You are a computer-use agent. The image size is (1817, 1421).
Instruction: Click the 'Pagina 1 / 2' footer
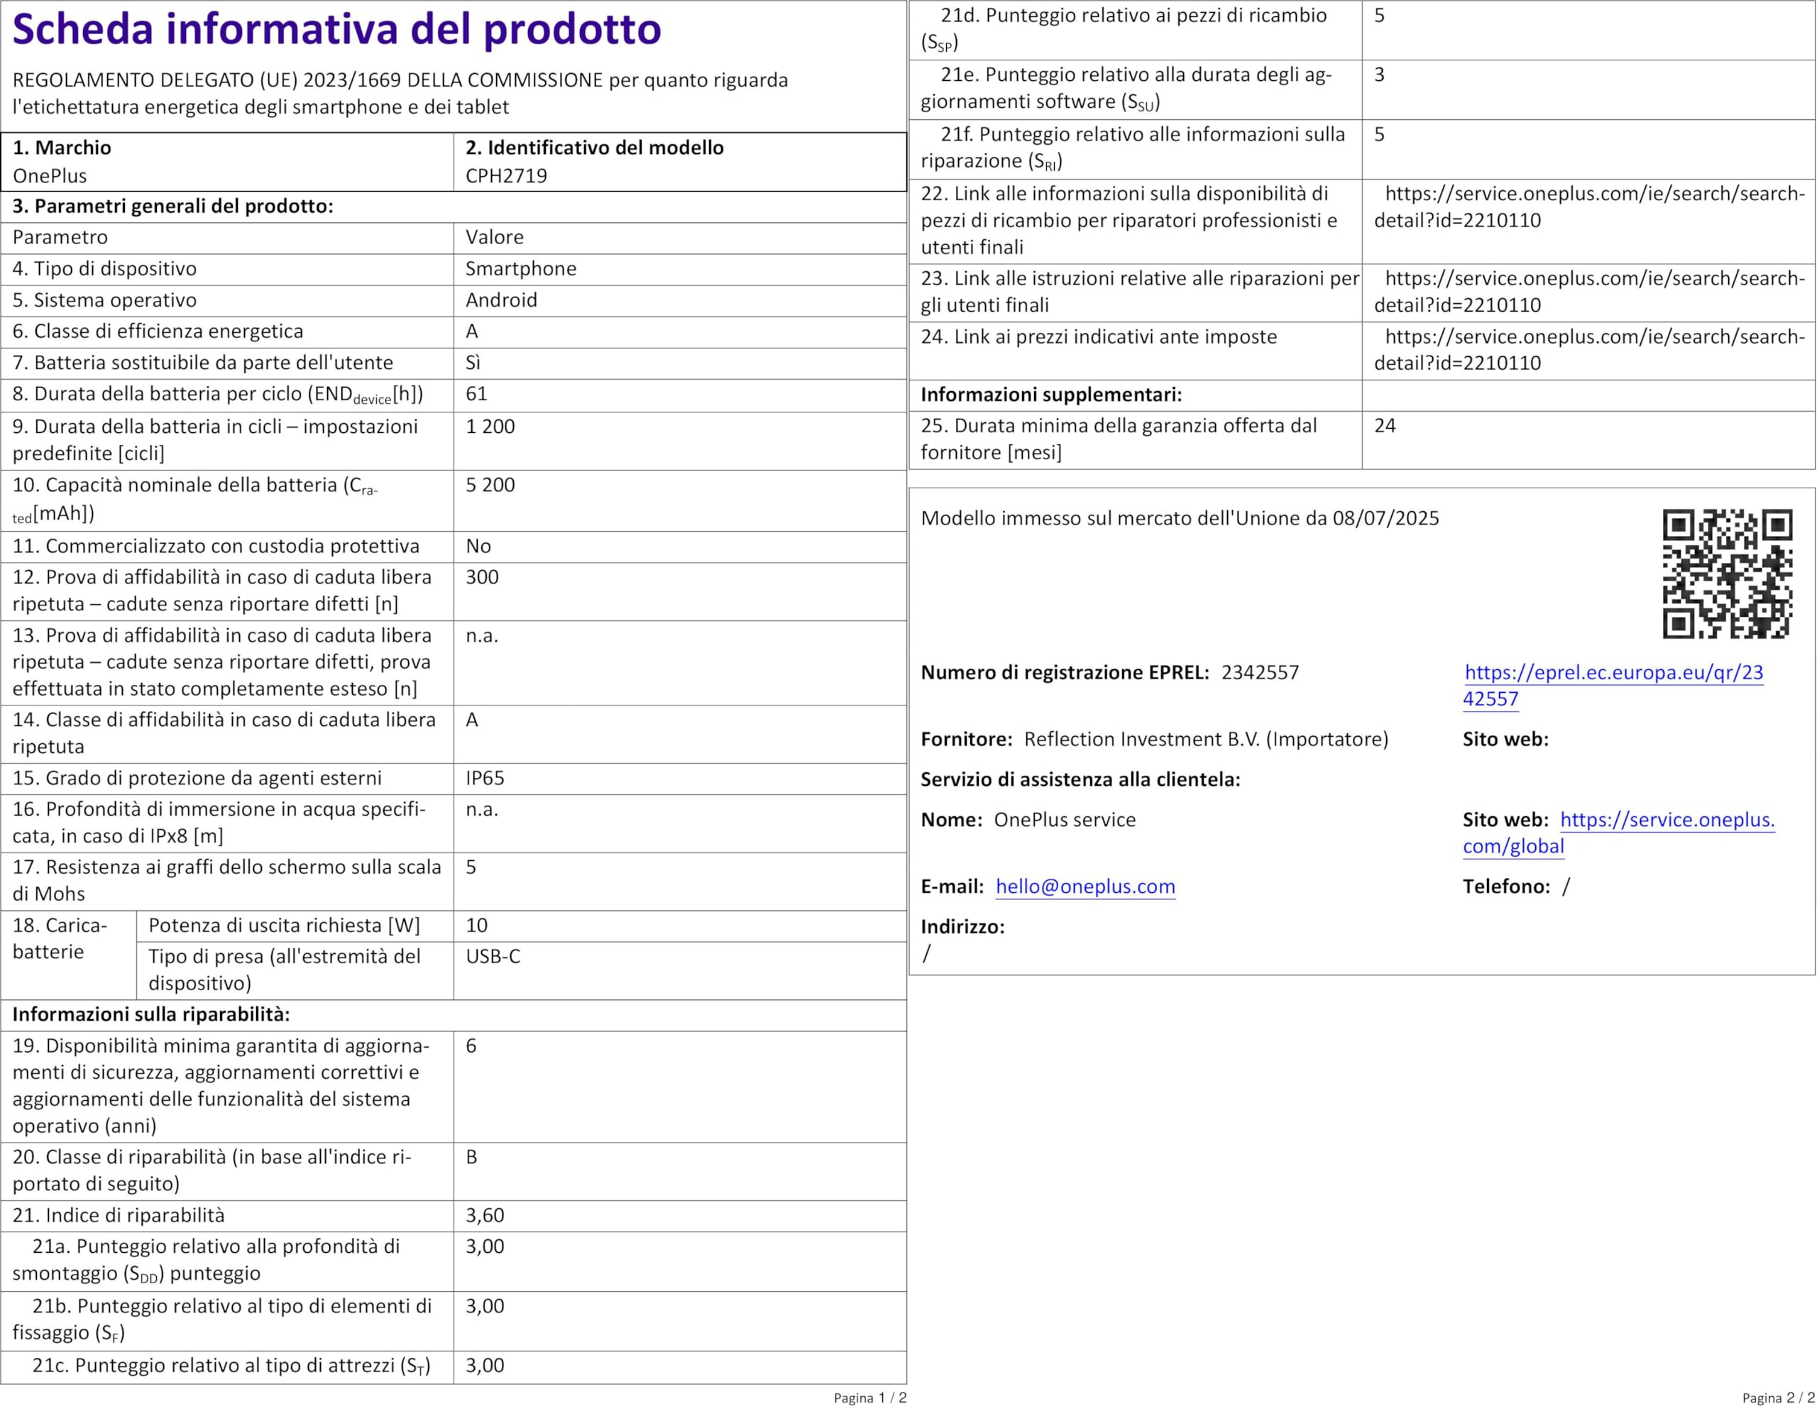tap(870, 1398)
